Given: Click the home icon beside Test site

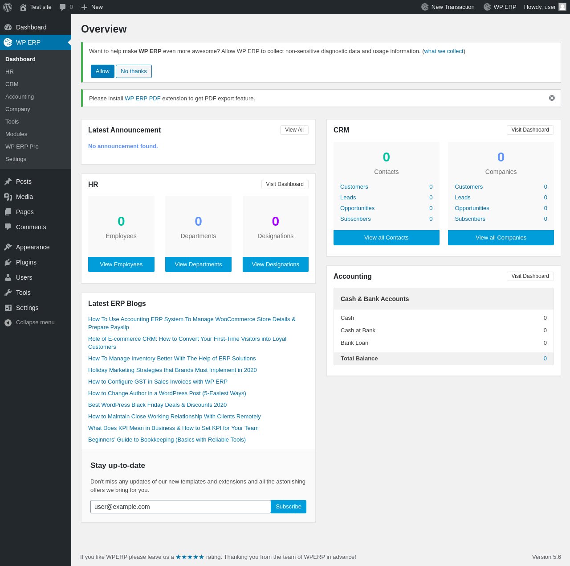Looking at the screenshot, I should pos(23,7).
